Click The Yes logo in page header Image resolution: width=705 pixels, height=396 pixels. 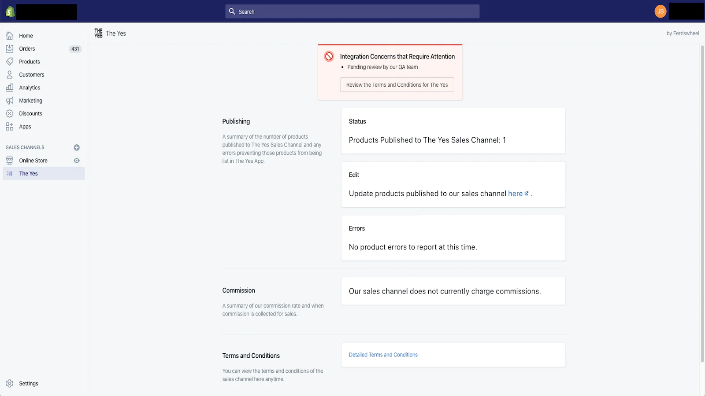[99, 33]
